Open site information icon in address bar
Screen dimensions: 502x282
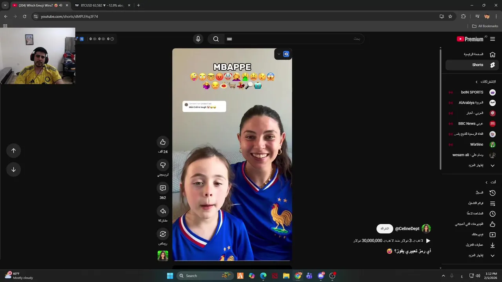36,16
